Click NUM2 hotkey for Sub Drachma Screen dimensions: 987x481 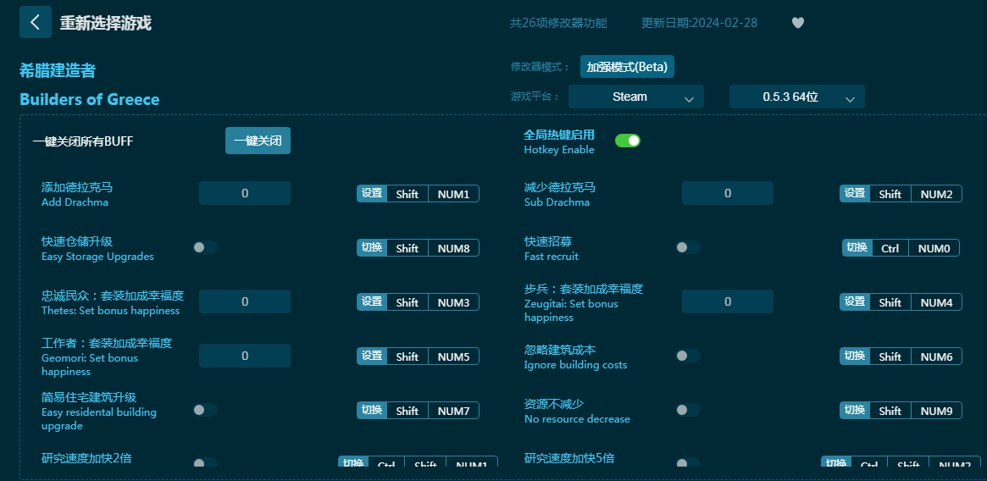point(936,194)
